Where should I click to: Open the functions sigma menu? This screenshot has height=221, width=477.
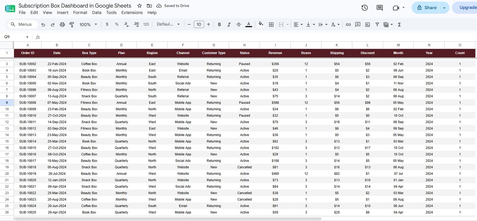click(399, 24)
